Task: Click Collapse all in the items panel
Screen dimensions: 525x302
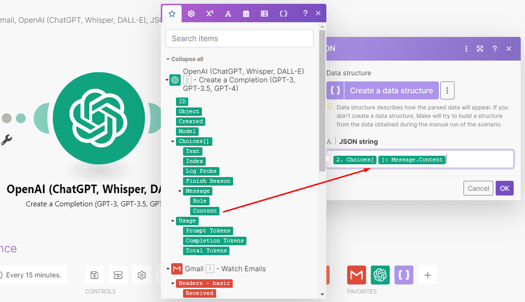Action: click(x=184, y=59)
